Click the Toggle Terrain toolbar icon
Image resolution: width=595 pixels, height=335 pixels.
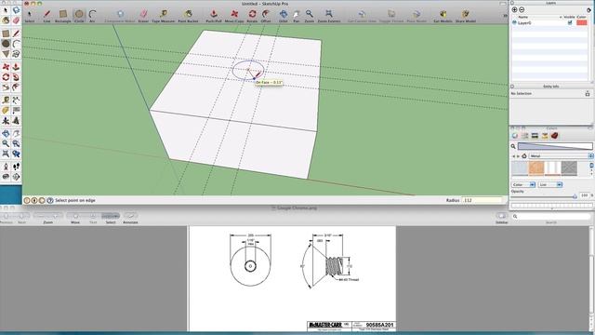tap(391, 15)
